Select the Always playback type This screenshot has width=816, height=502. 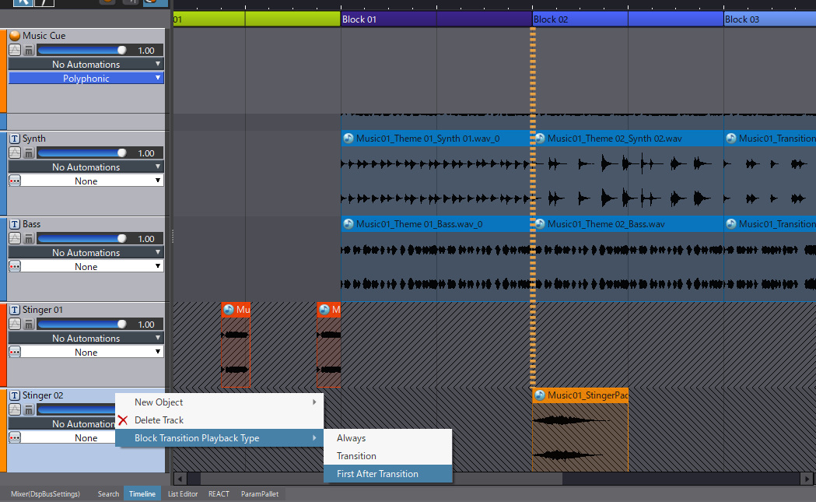(387, 438)
